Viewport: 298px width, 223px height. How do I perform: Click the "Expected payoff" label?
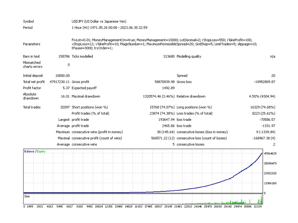point(84,88)
